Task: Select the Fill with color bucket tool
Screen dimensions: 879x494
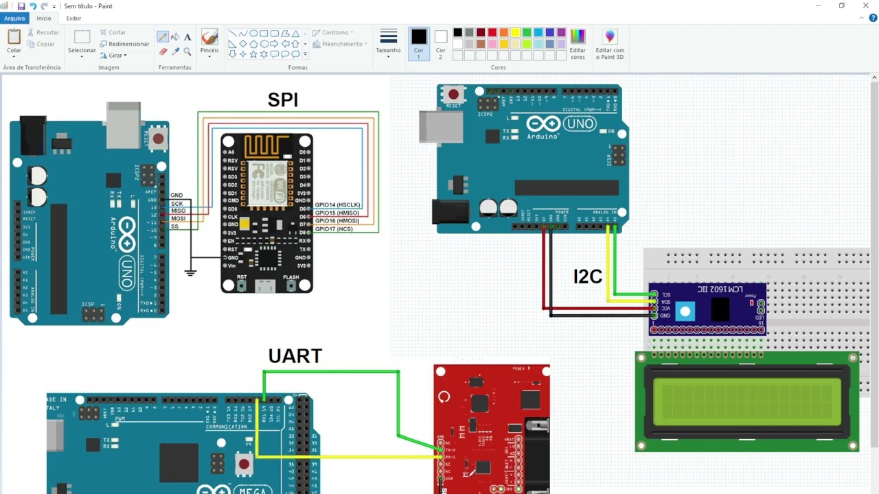Action: (x=175, y=36)
